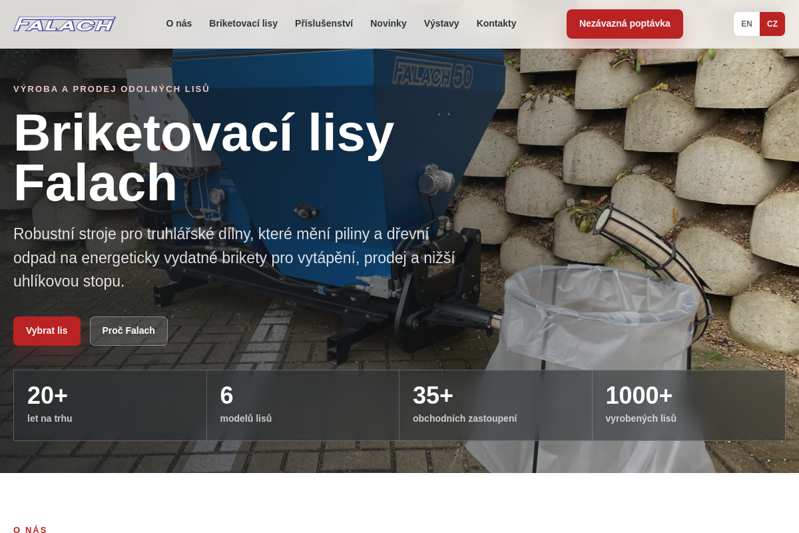The height and width of the screenshot is (533, 799).
Task: Open the Briketovací lisy navigation link
Action: point(243,23)
